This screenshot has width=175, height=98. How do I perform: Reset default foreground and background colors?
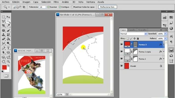point(2,71)
